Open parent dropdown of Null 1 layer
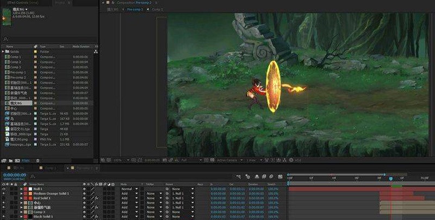435x220 pixels. coord(183,189)
